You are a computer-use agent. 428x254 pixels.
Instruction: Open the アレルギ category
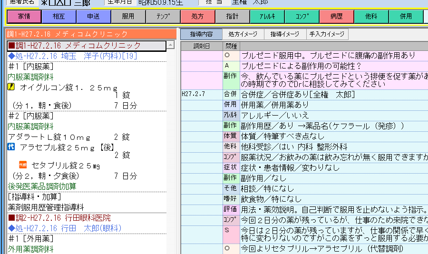(x=267, y=16)
